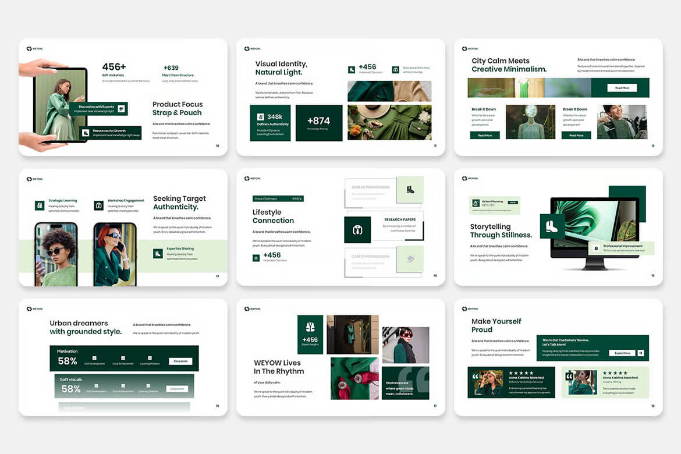Check the Learning Mindset box under Motivation
Image resolution: width=681 pixels, height=454 pixels.
(x=150, y=358)
